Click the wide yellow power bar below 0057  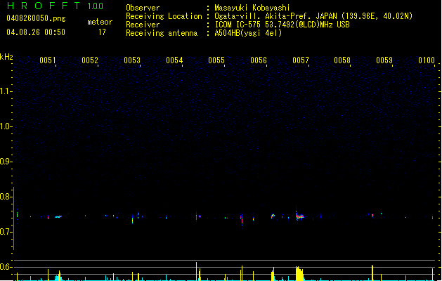click(x=299, y=273)
